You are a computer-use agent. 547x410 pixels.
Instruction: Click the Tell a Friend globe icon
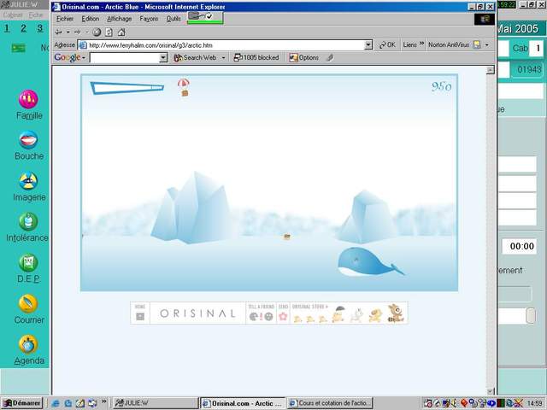coord(268,316)
